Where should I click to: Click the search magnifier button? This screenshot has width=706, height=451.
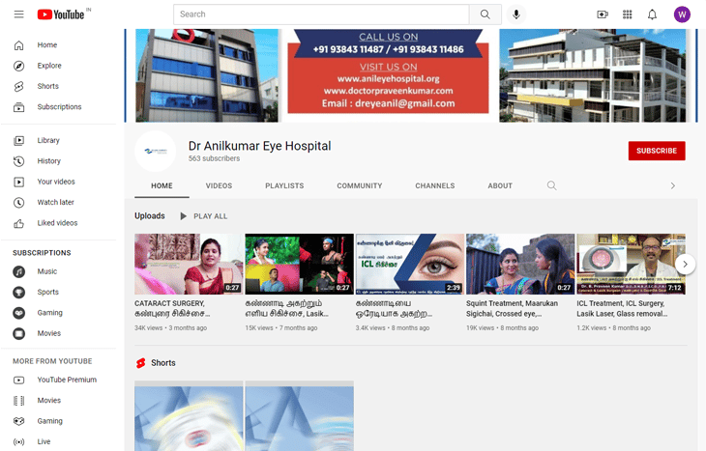click(485, 14)
